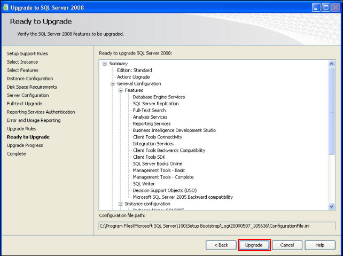This screenshot has height=256, width=343.
Task: Collapse the Instance configuration node
Action: [x=121, y=204]
